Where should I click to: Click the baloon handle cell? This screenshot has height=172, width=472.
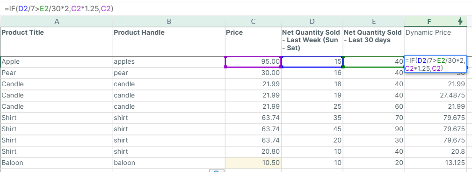tap(169, 163)
